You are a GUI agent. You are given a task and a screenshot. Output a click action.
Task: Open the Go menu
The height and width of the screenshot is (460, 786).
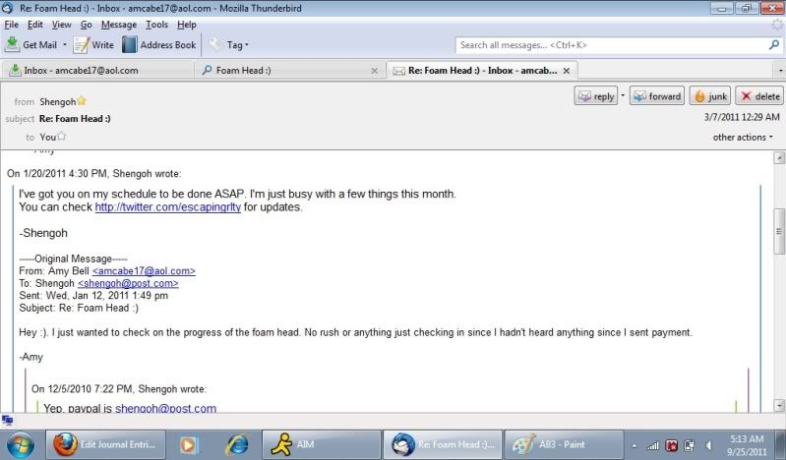click(87, 25)
